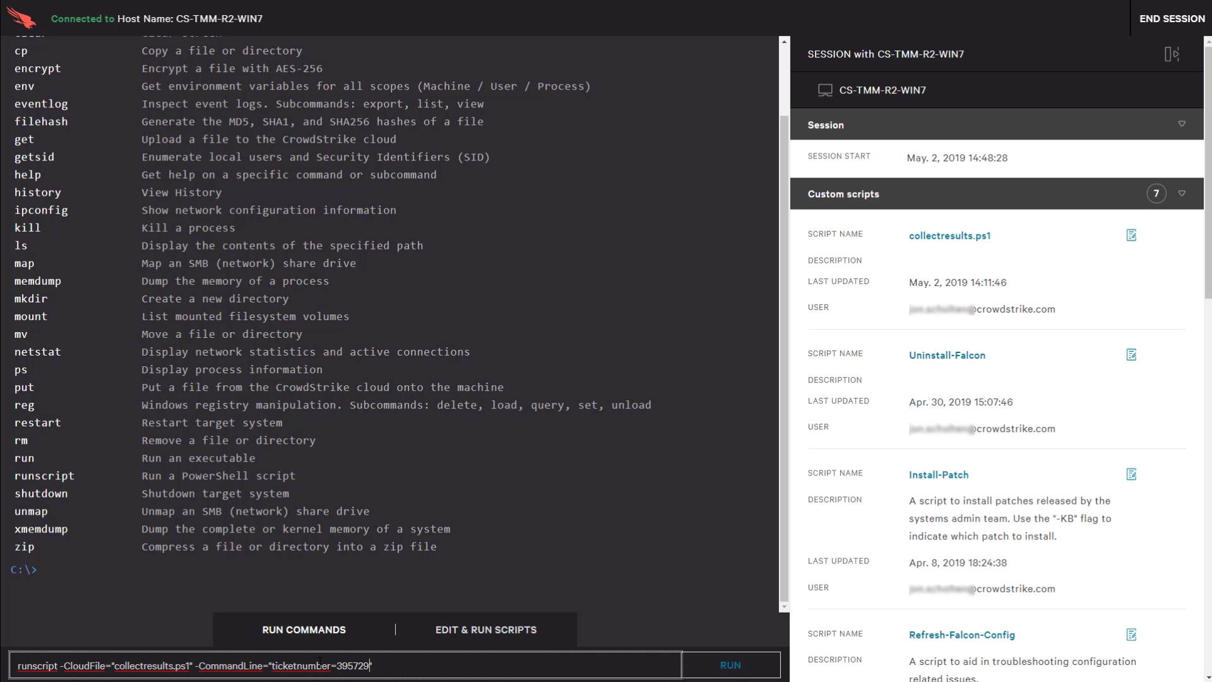Click the Connected to Host Name text
The image size is (1212, 682).
click(157, 18)
